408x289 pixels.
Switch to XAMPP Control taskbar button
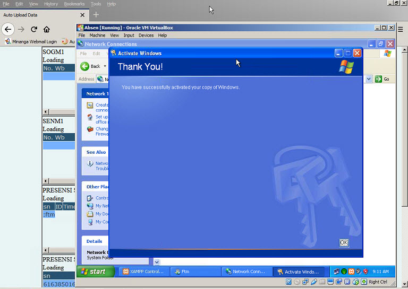coord(144,272)
